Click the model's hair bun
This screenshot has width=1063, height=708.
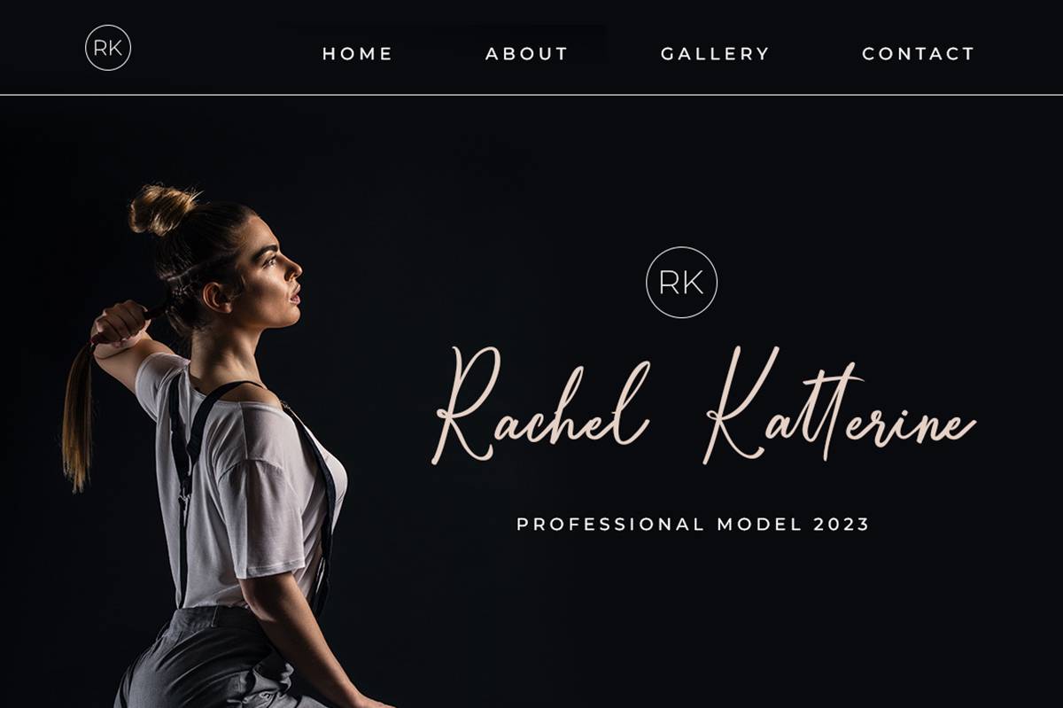pyautogui.click(x=163, y=208)
